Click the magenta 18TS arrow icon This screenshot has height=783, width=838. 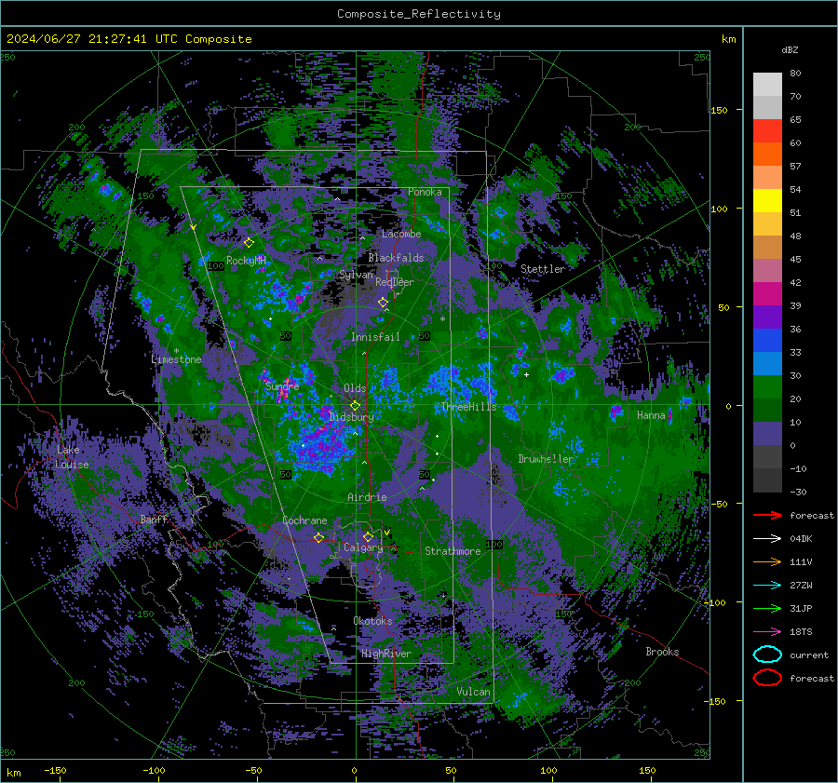click(767, 632)
